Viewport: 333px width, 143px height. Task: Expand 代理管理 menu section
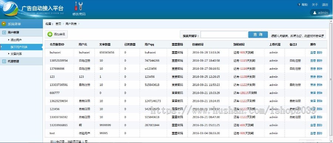21,61
